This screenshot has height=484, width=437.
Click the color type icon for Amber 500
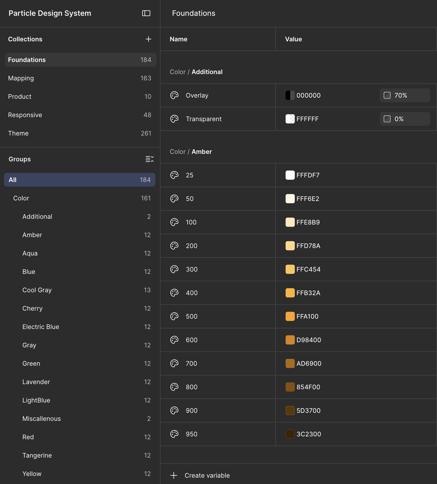[x=174, y=316]
